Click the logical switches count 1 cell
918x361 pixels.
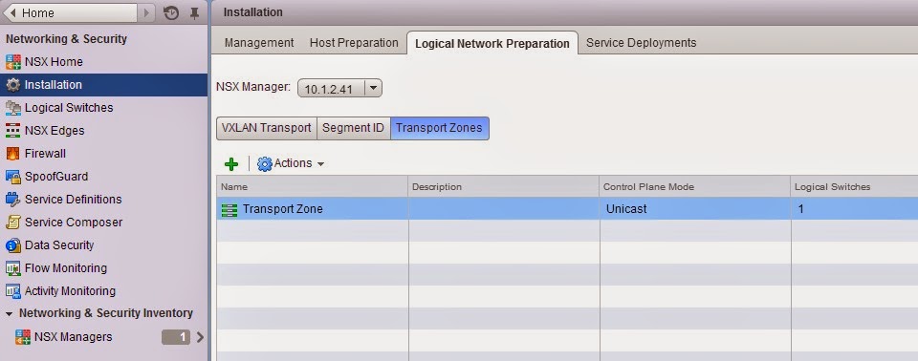(x=855, y=209)
